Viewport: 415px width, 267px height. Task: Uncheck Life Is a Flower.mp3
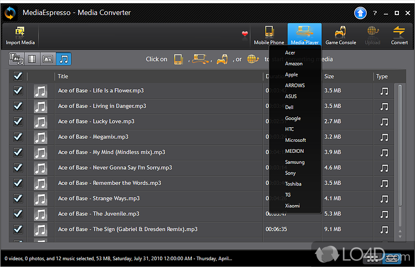pyautogui.click(x=18, y=90)
